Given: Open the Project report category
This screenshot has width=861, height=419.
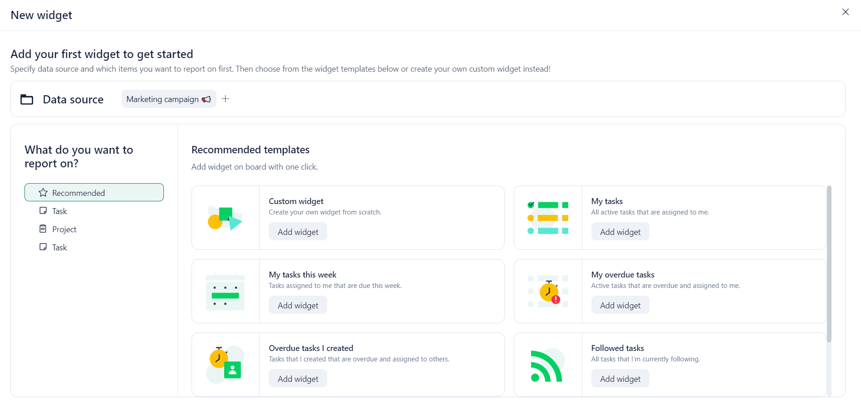Looking at the screenshot, I should click(x=64, y=229).
